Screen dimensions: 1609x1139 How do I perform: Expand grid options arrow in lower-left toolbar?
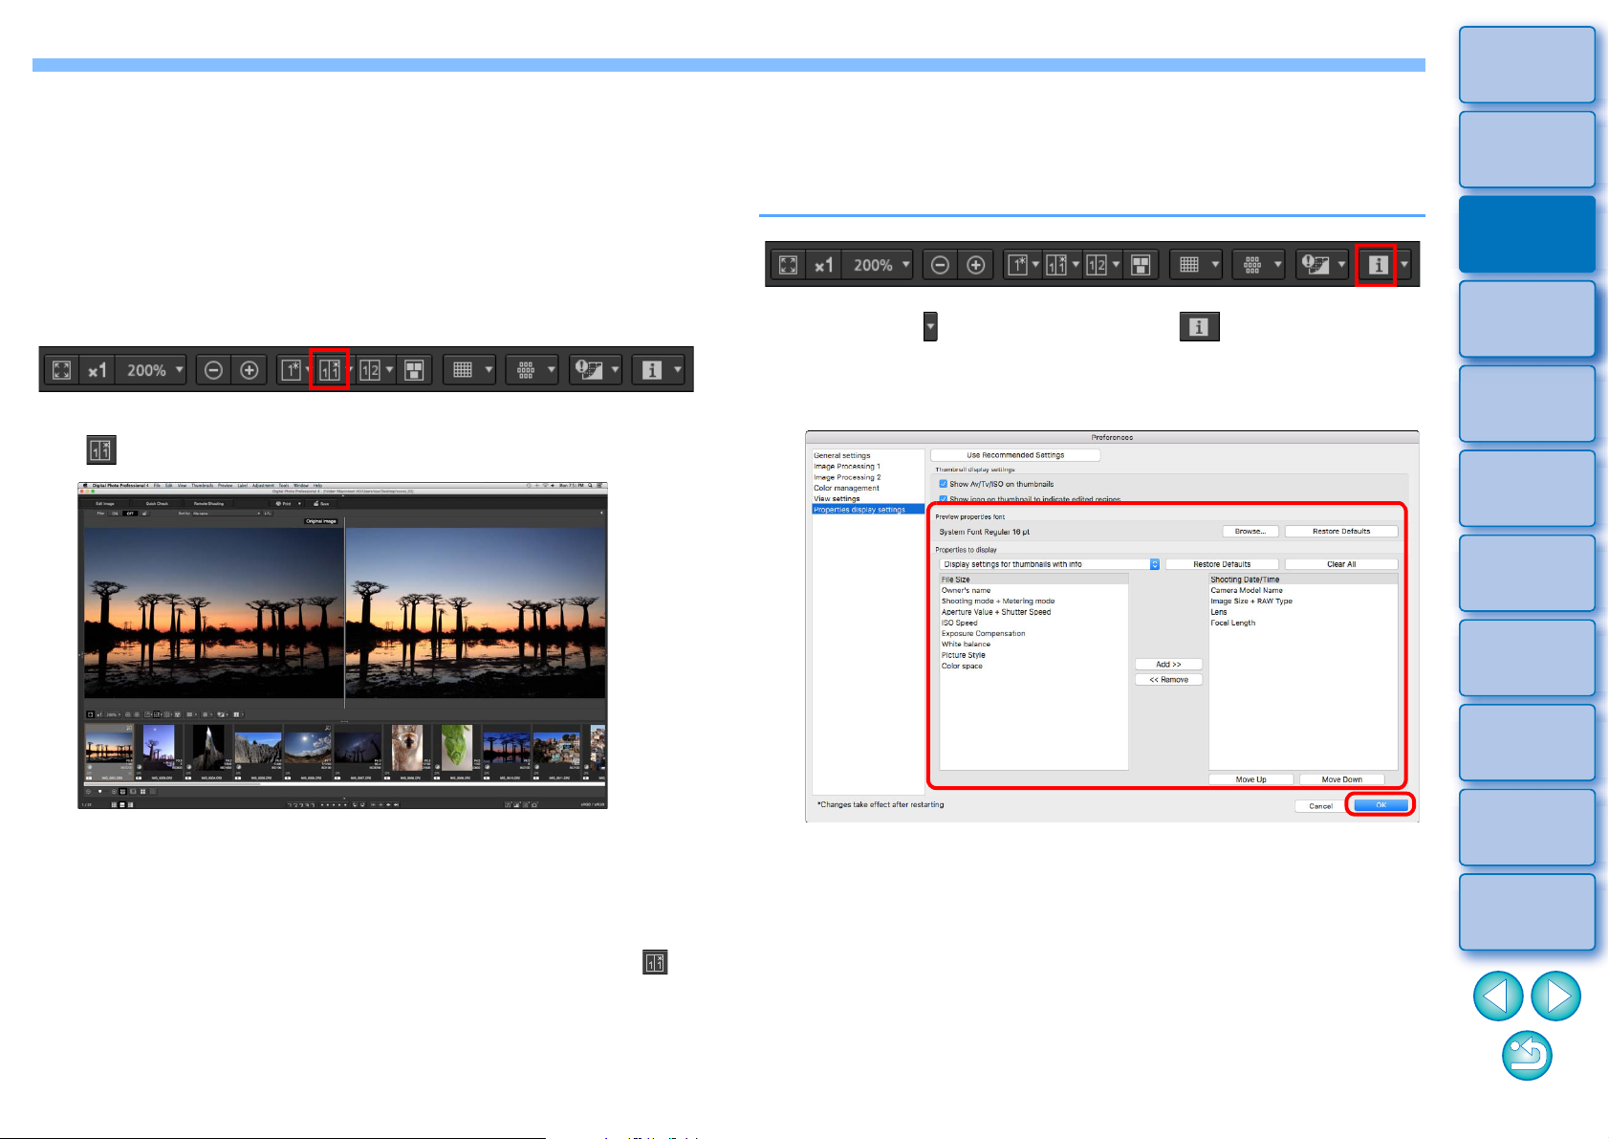(489, 370)
